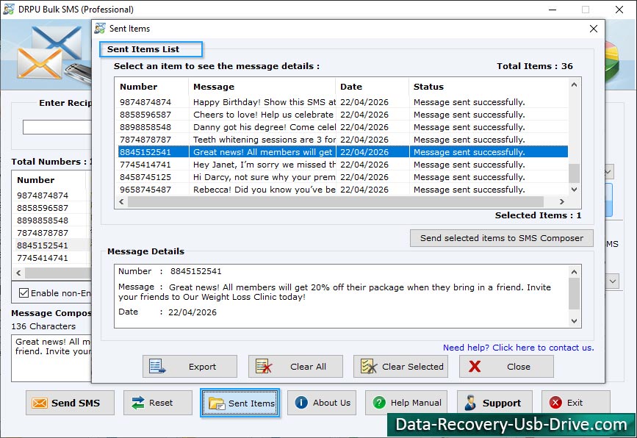
Task: Open the lower dropdown at main window right edge
Action: point(613,281)
